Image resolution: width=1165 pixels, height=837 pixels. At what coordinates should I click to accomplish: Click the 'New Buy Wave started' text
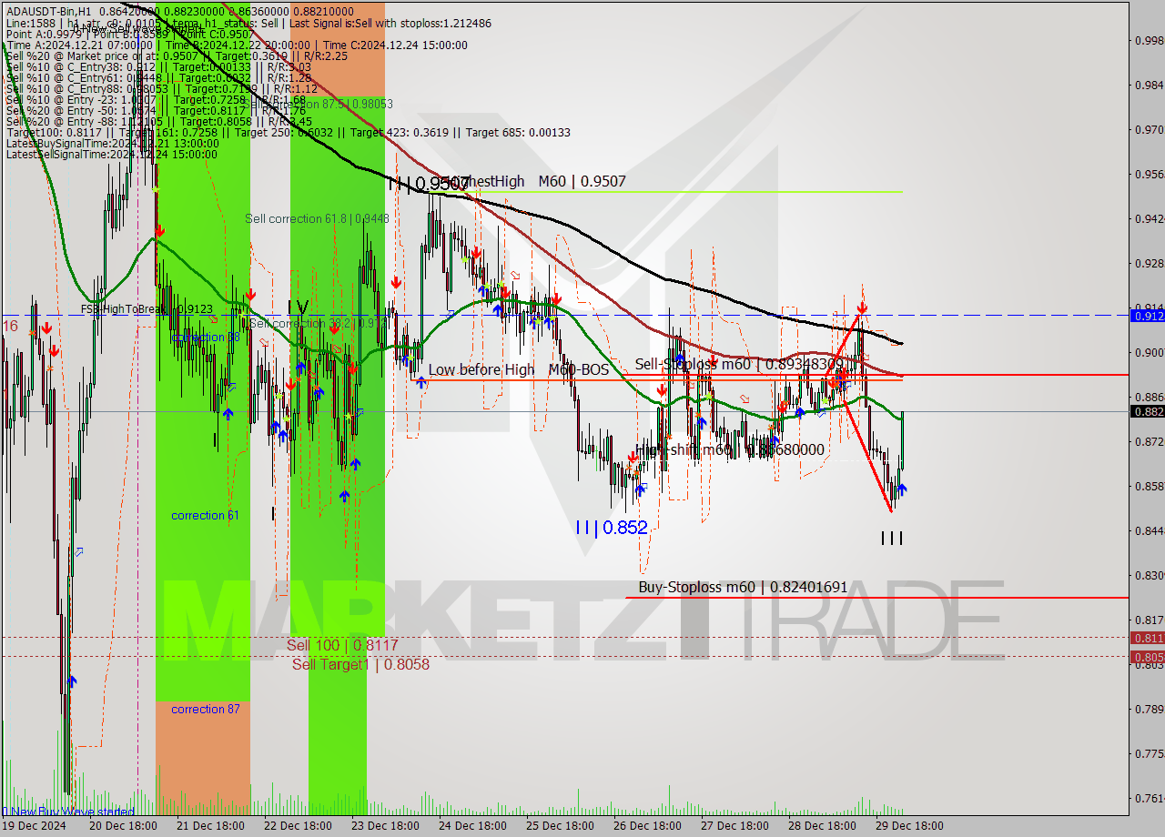click(73, 812)
